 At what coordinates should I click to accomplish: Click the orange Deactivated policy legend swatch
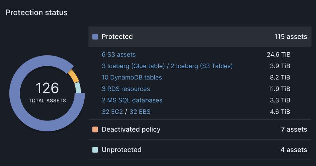(95, 130)
